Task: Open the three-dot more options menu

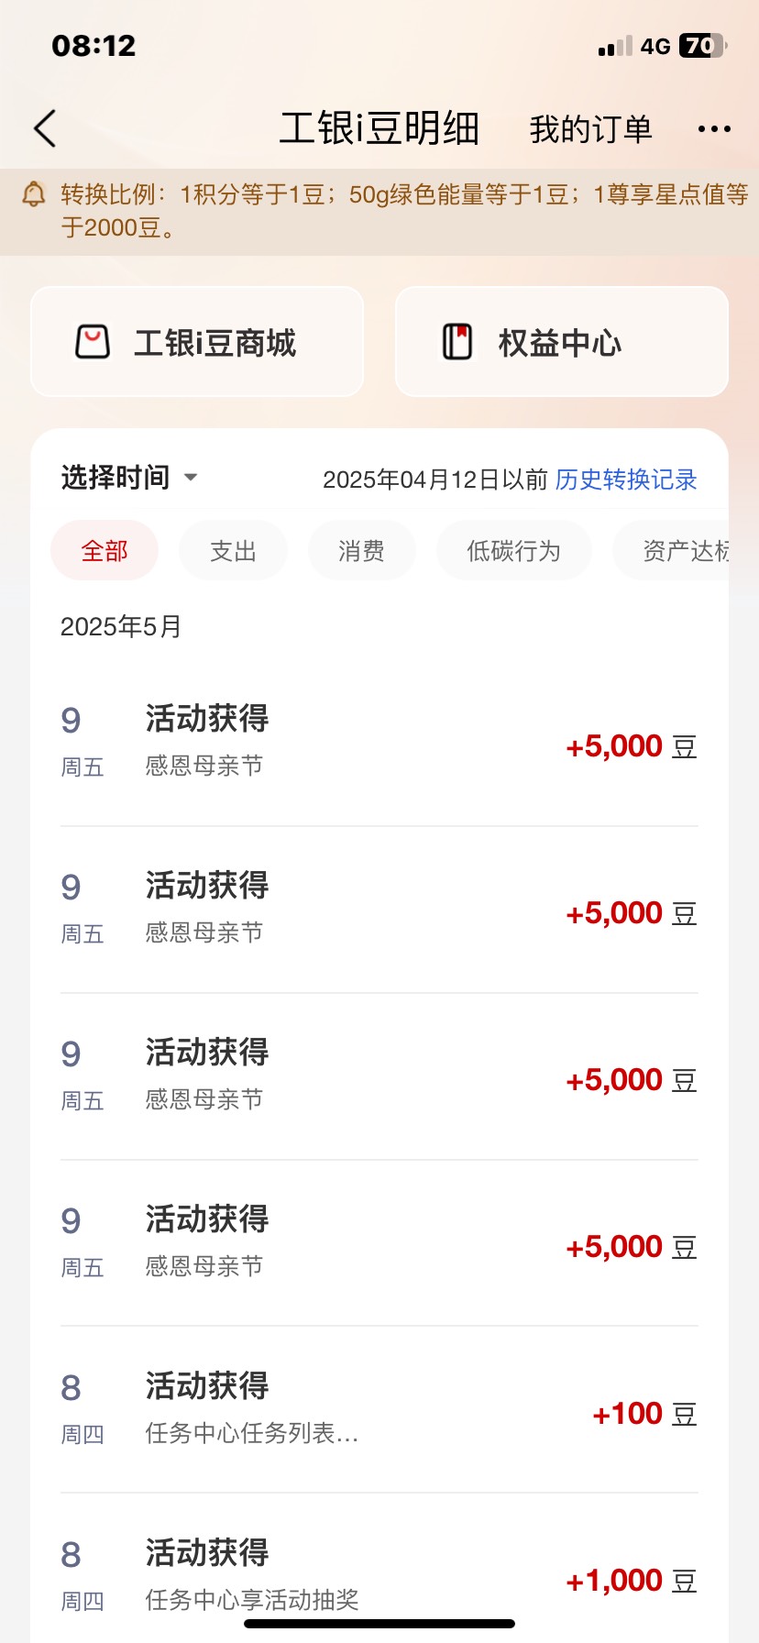Action: click(x=714, y=129)
